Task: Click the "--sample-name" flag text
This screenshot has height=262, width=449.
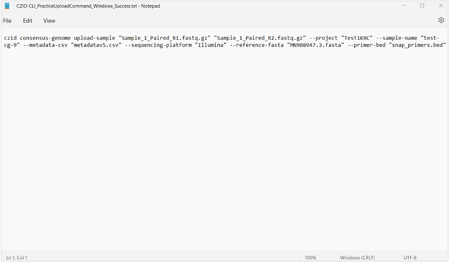Action: [397, 38]
